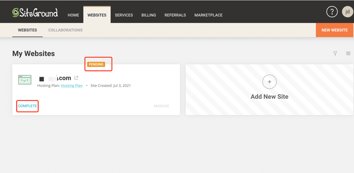This screenshot has width=354, height=173.
Task: Open MARKETPLACE in top navigation
Action: tap(209, 15)
